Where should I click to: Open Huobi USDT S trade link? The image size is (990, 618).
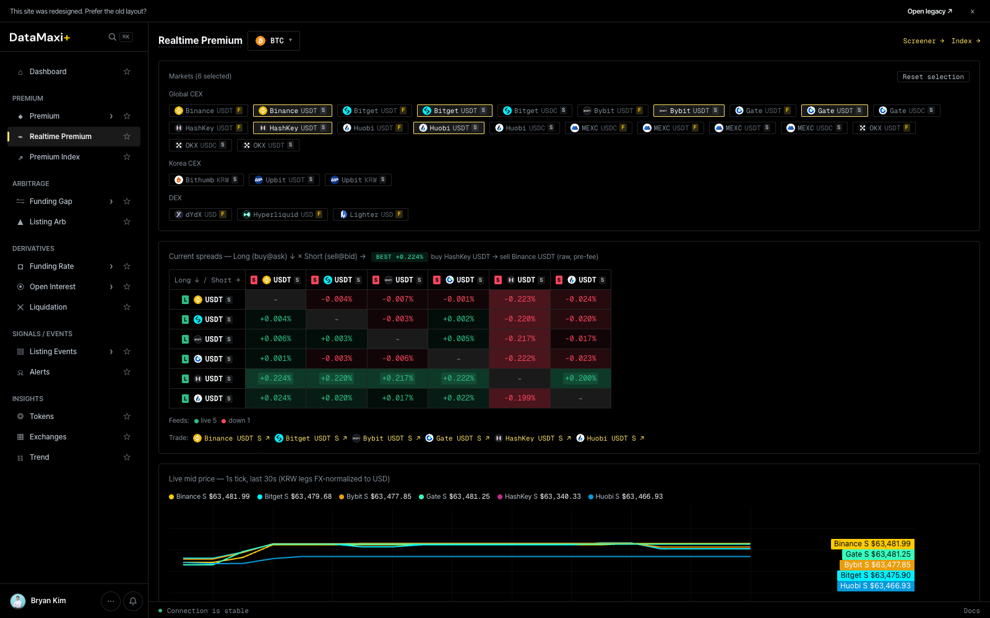610,438
